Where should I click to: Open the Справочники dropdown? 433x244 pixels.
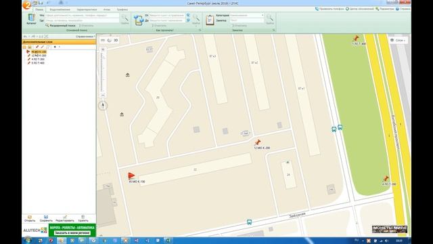click(85, 37)
